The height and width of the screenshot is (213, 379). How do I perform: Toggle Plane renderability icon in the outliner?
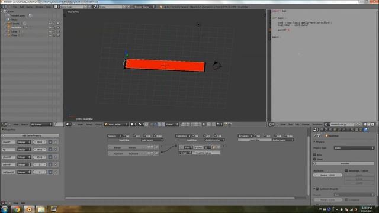coord(58,35)
